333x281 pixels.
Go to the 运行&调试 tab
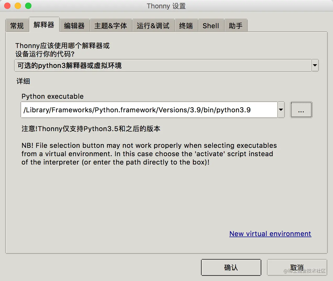153,26
